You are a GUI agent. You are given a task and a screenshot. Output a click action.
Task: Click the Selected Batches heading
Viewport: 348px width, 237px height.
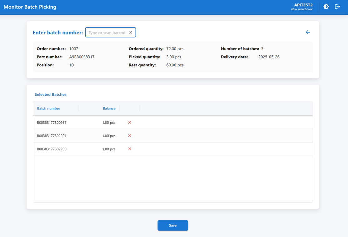click(51, 94)
